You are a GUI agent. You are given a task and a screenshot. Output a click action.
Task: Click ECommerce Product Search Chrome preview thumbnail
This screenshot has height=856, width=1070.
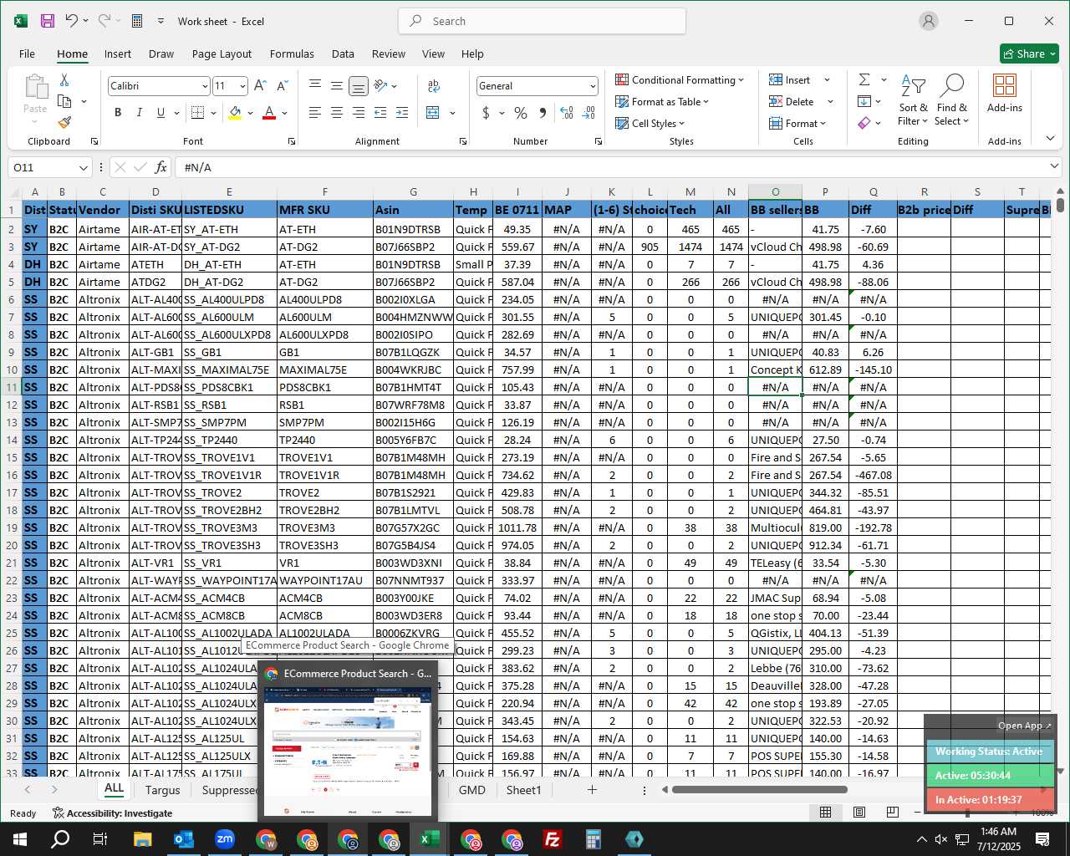tap(348, 751)
